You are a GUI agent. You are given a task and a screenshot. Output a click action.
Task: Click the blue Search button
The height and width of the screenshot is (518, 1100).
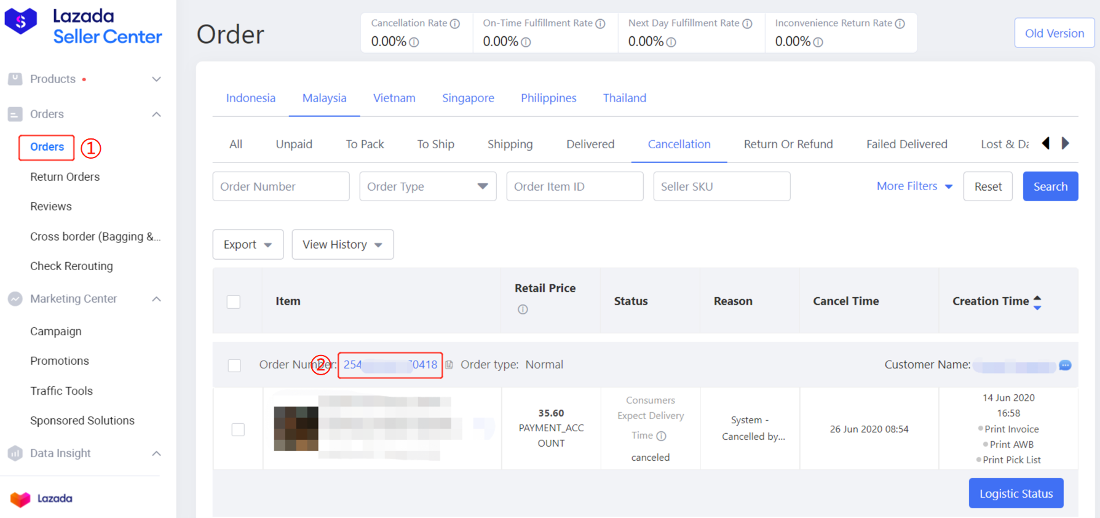point(1050,186)
